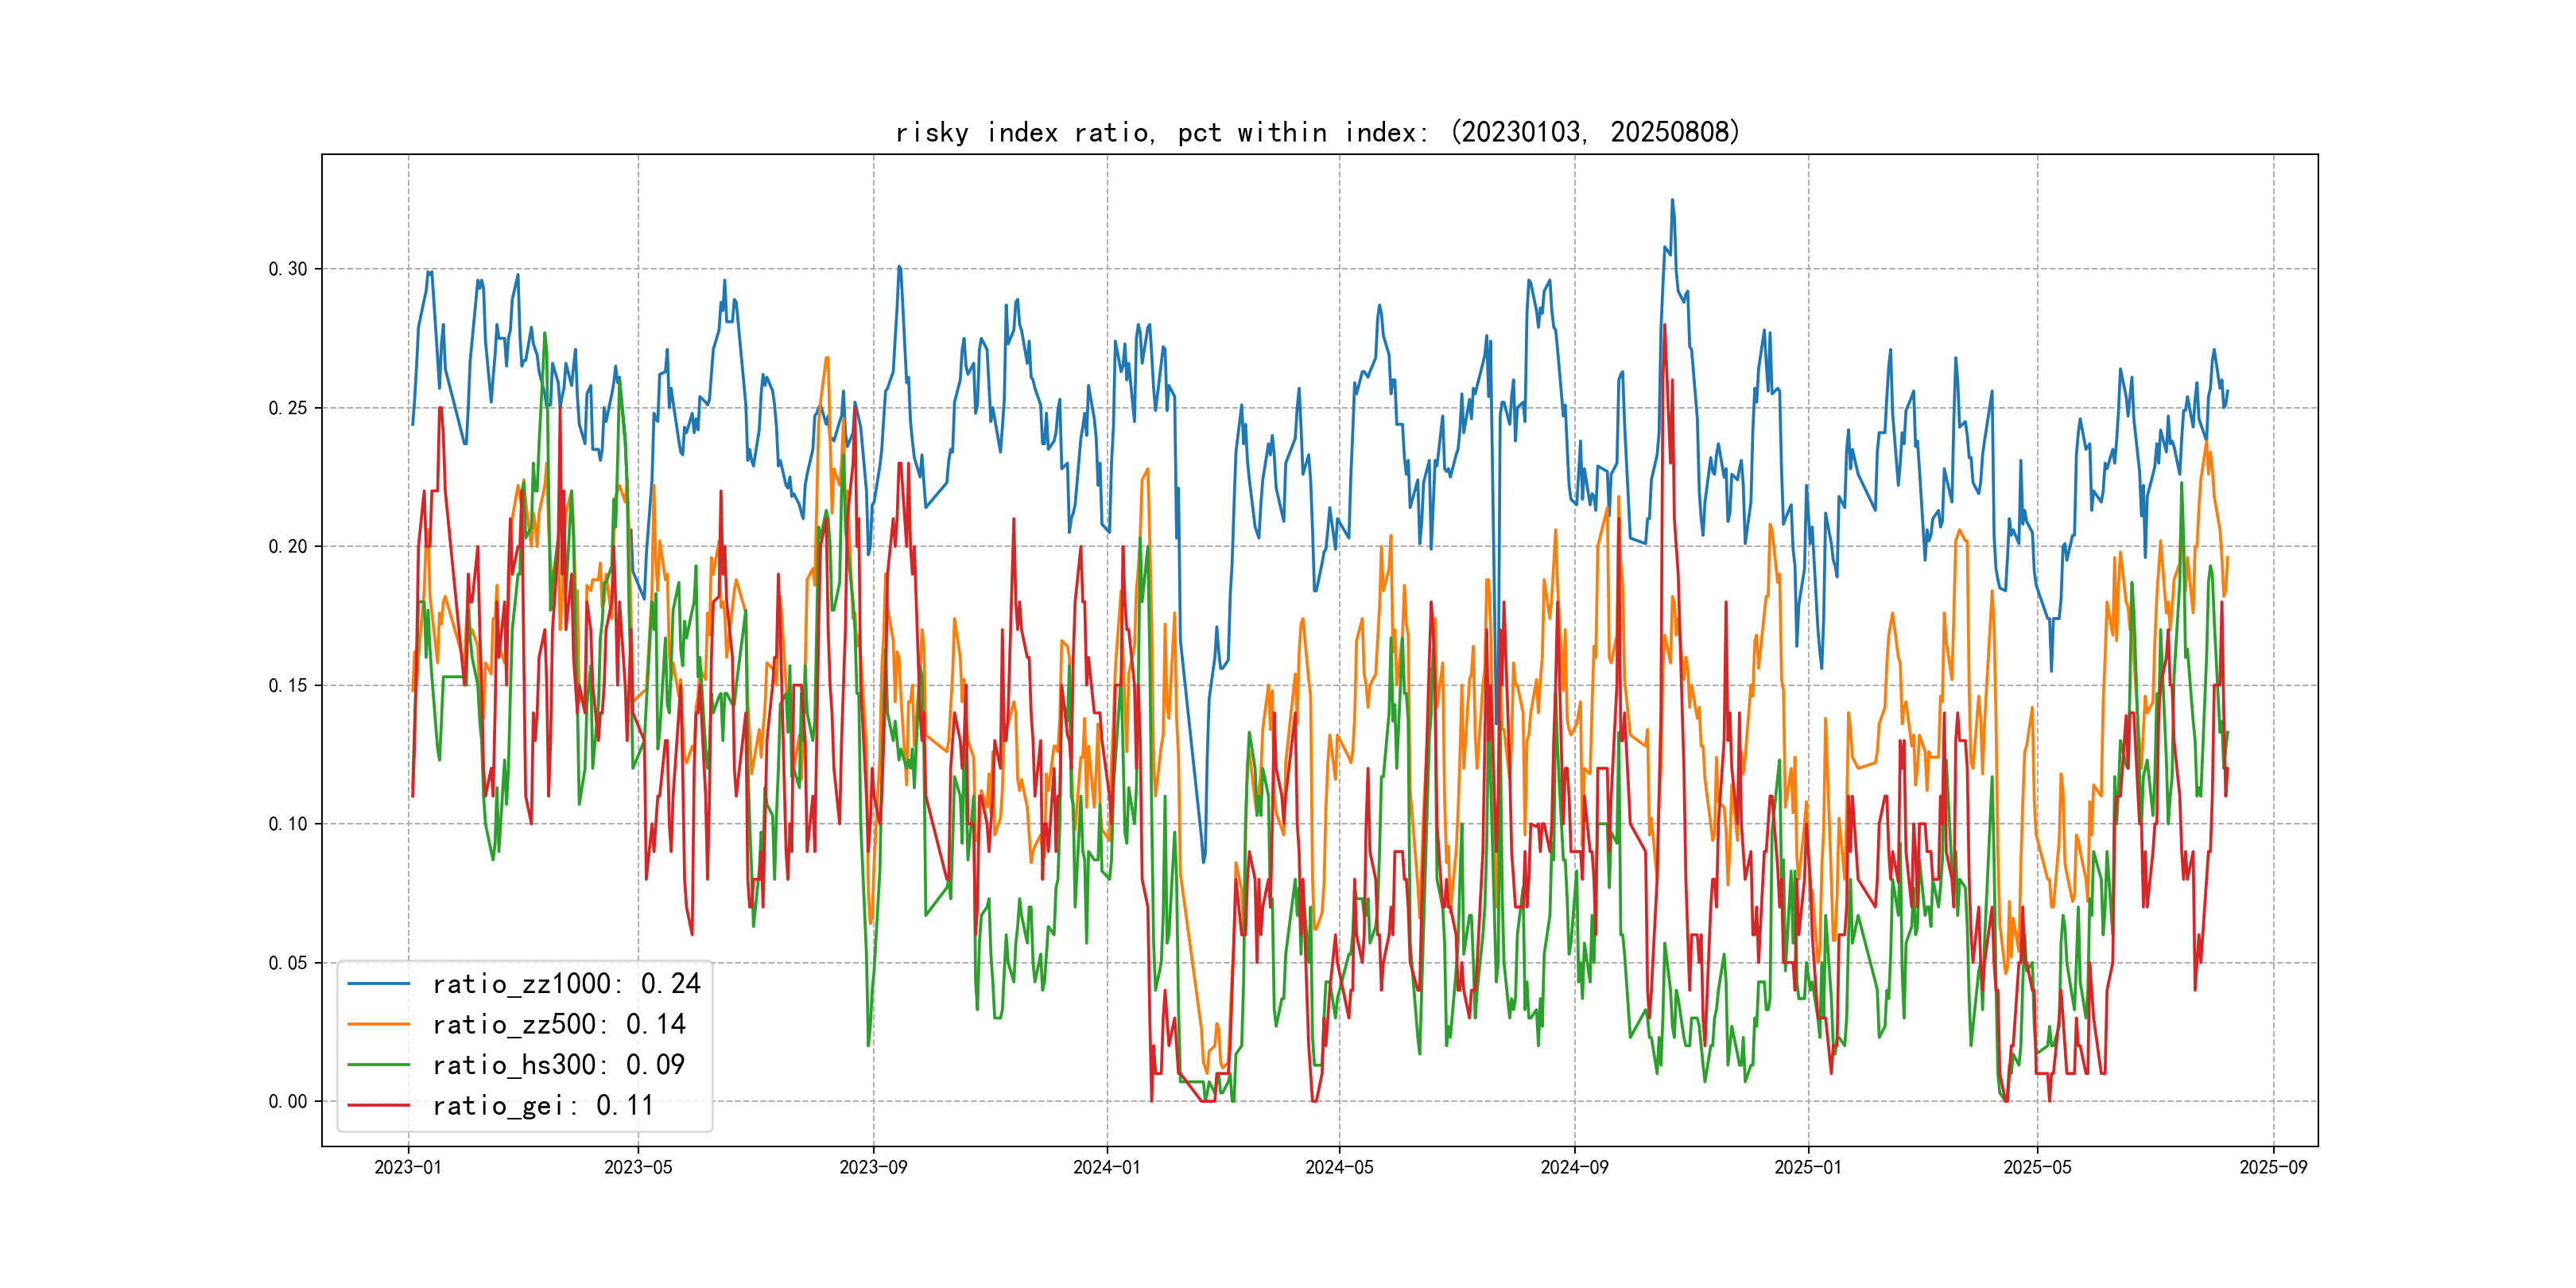Select the 'ratio_hs300: 0.09' legend label

[558, 1065]
